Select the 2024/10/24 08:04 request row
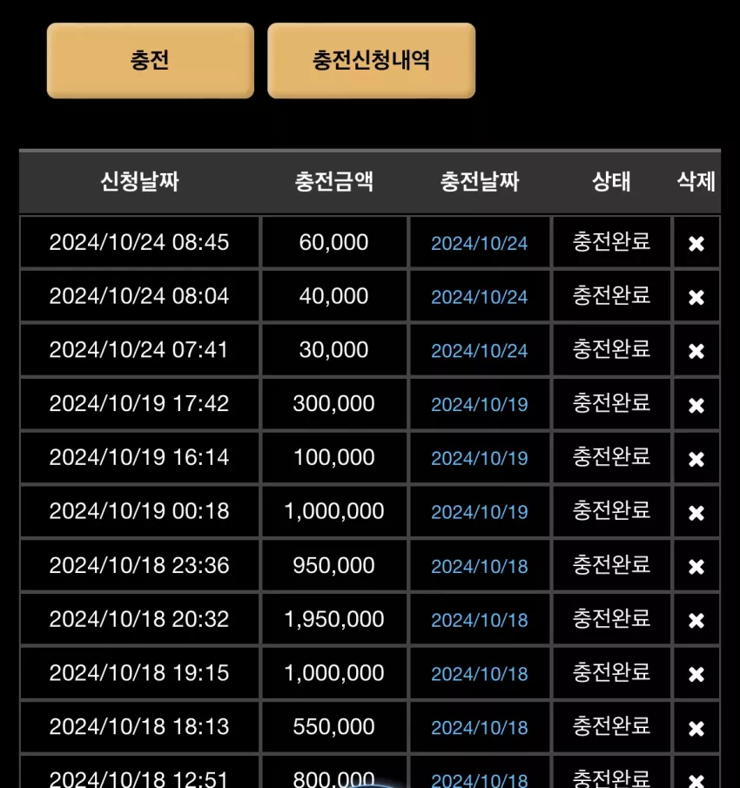This screenshot has height=788, width=740. [370, 296]
